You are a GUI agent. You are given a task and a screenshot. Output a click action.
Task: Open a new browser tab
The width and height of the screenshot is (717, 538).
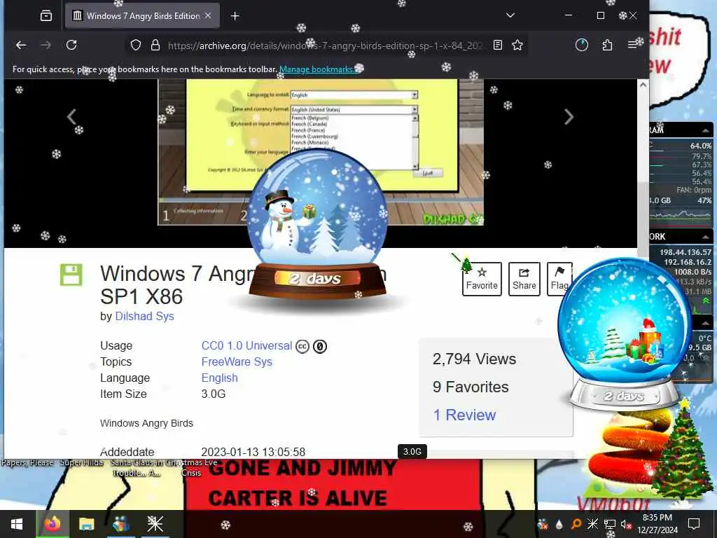click(x=235, y=16)
